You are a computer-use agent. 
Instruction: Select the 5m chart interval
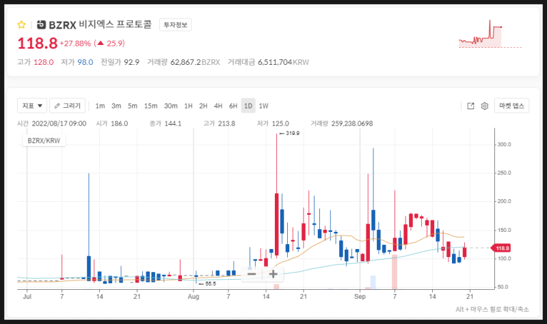pyautogui.click(x=133, y=106)
